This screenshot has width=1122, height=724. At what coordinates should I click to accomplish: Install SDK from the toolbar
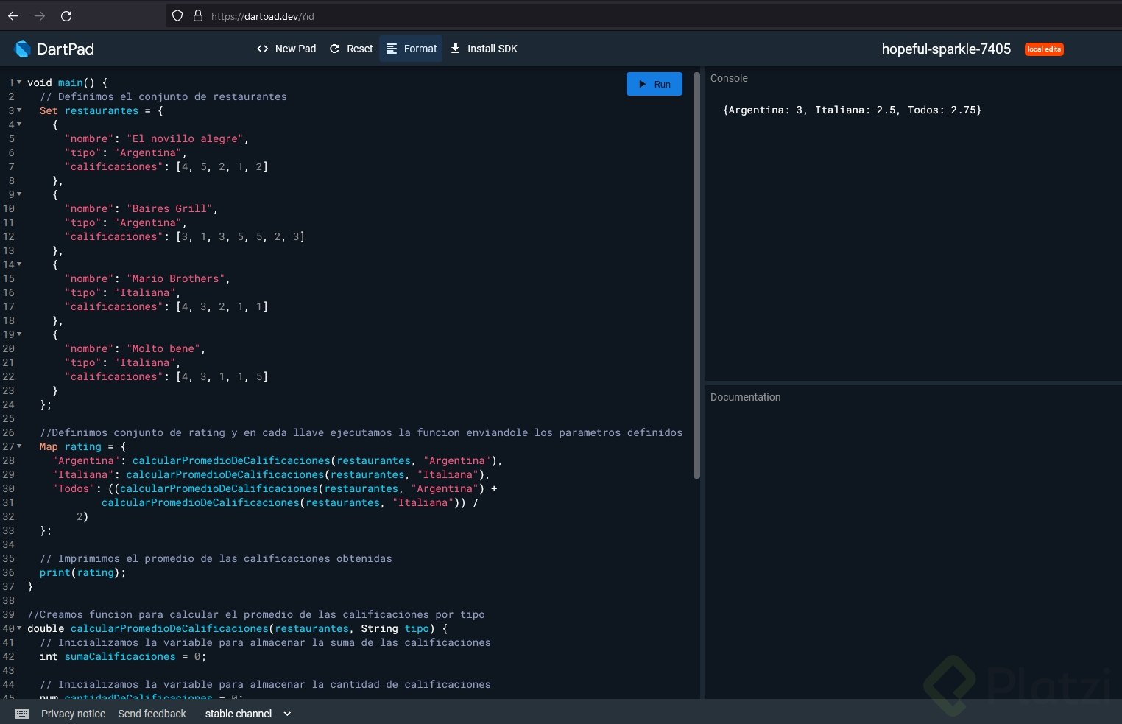click(x=484, y=49)
